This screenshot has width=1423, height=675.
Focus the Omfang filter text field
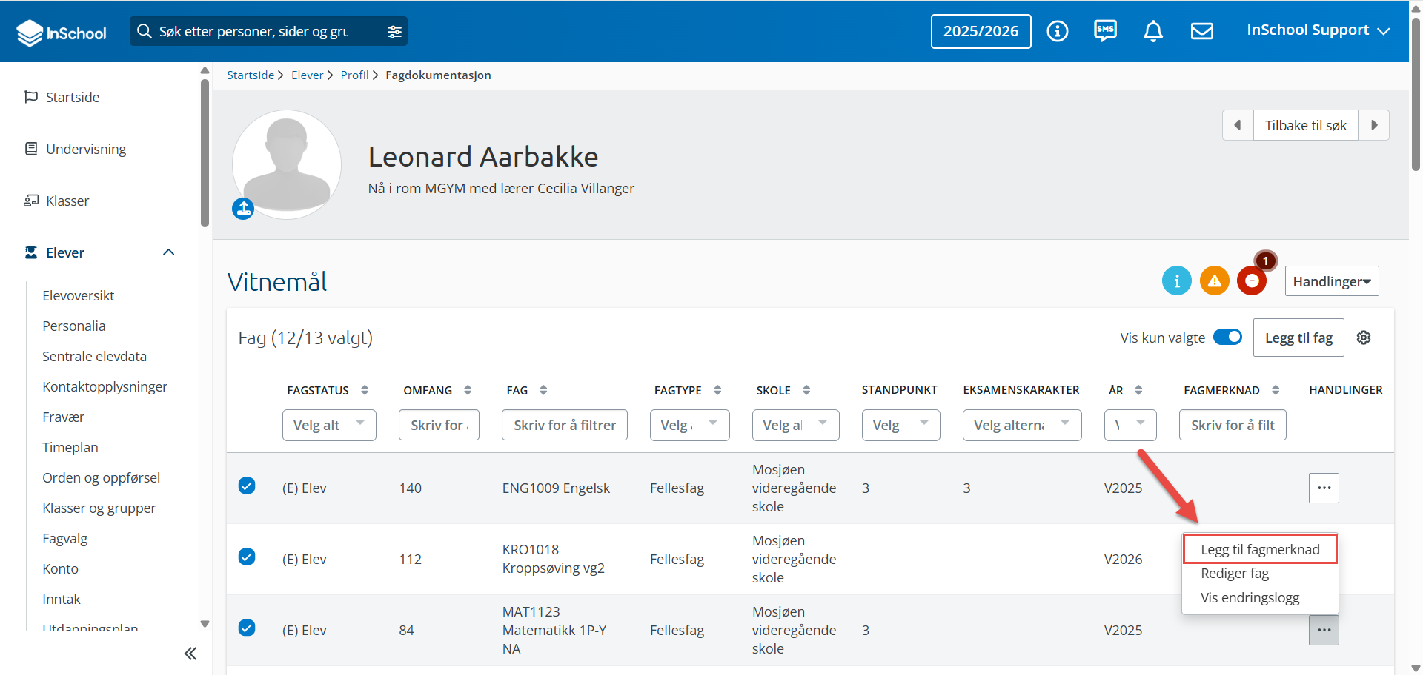coord(439,425)
